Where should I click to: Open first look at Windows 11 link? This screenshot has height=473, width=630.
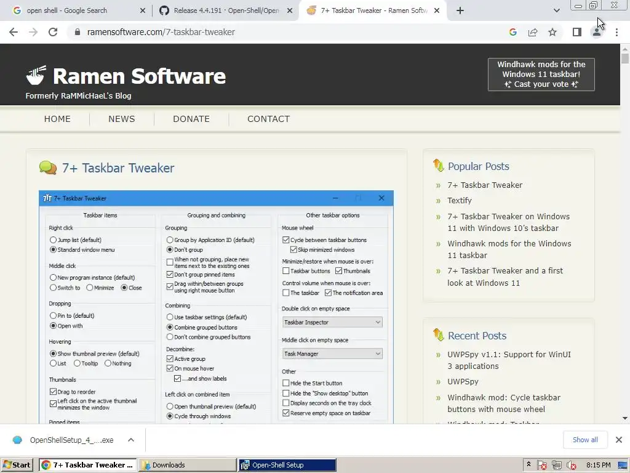point(505,277)
